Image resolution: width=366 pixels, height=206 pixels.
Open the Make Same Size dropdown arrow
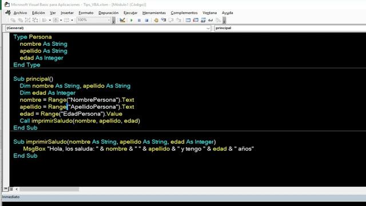tap(72, 21)
